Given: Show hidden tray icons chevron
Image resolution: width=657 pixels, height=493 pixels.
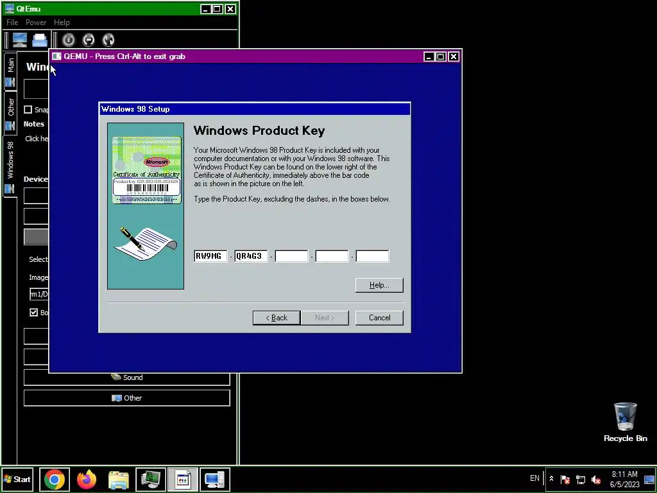Looking at the screenshot, I should 551,479.
